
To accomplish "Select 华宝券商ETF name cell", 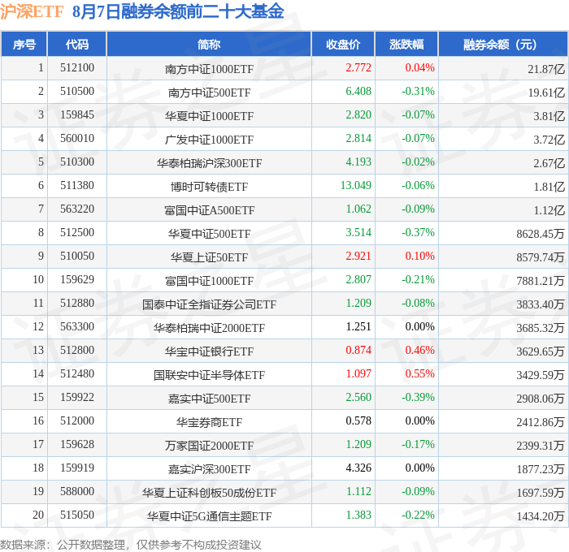I will coord(209,422).
